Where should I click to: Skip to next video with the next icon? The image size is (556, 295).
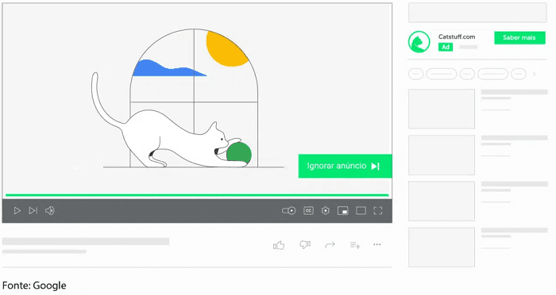(33, 211)
